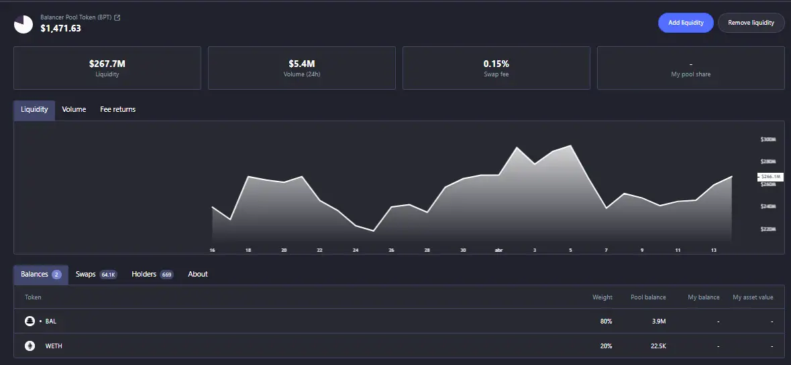
Task: Click the $266.1M chart value label
Action: point(770,177)
